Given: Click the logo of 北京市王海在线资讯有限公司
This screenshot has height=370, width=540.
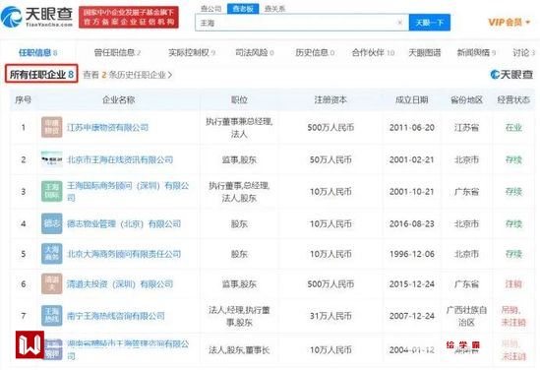Looking at the screenshot, I should pos(52,159).
